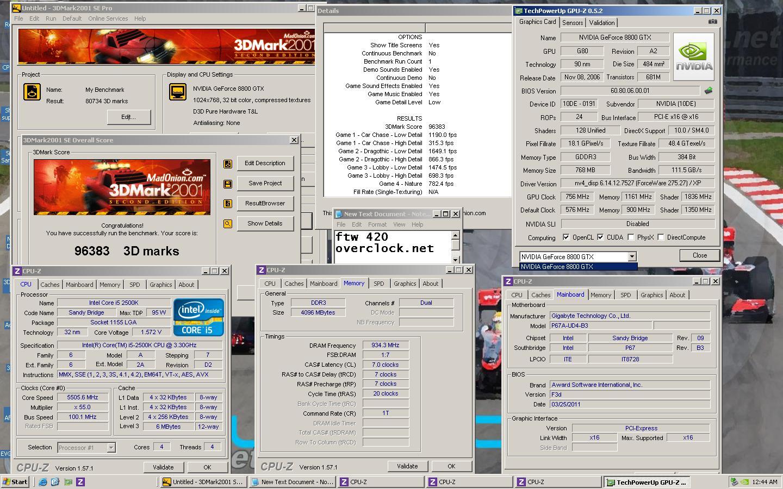Open the Online Services menu in 3DMark
Viewport: 783px width, 489px height.
tap(108, 18)
